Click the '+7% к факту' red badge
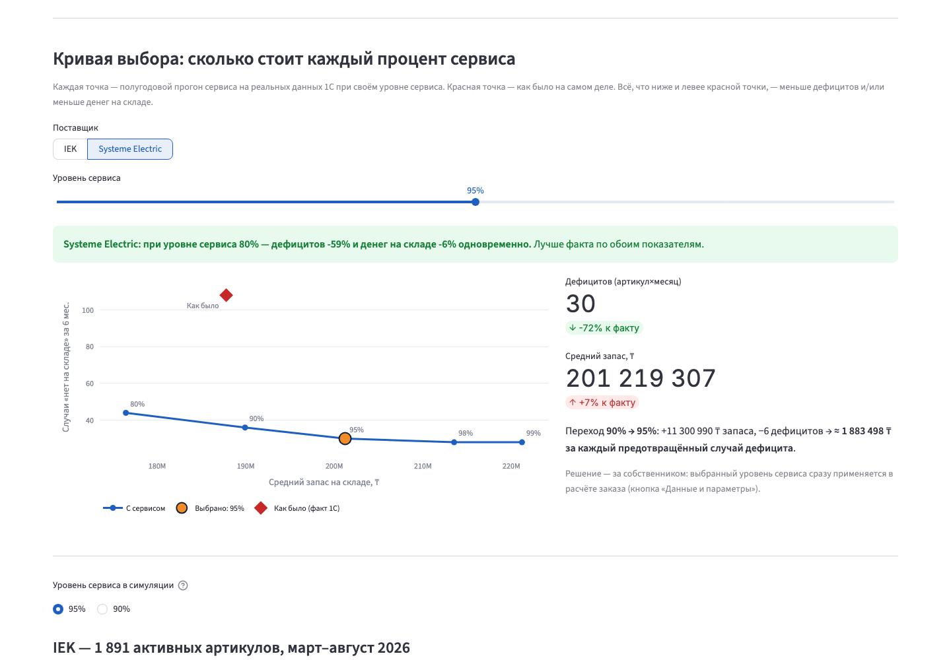951x660 pixels. pos(602,403)
